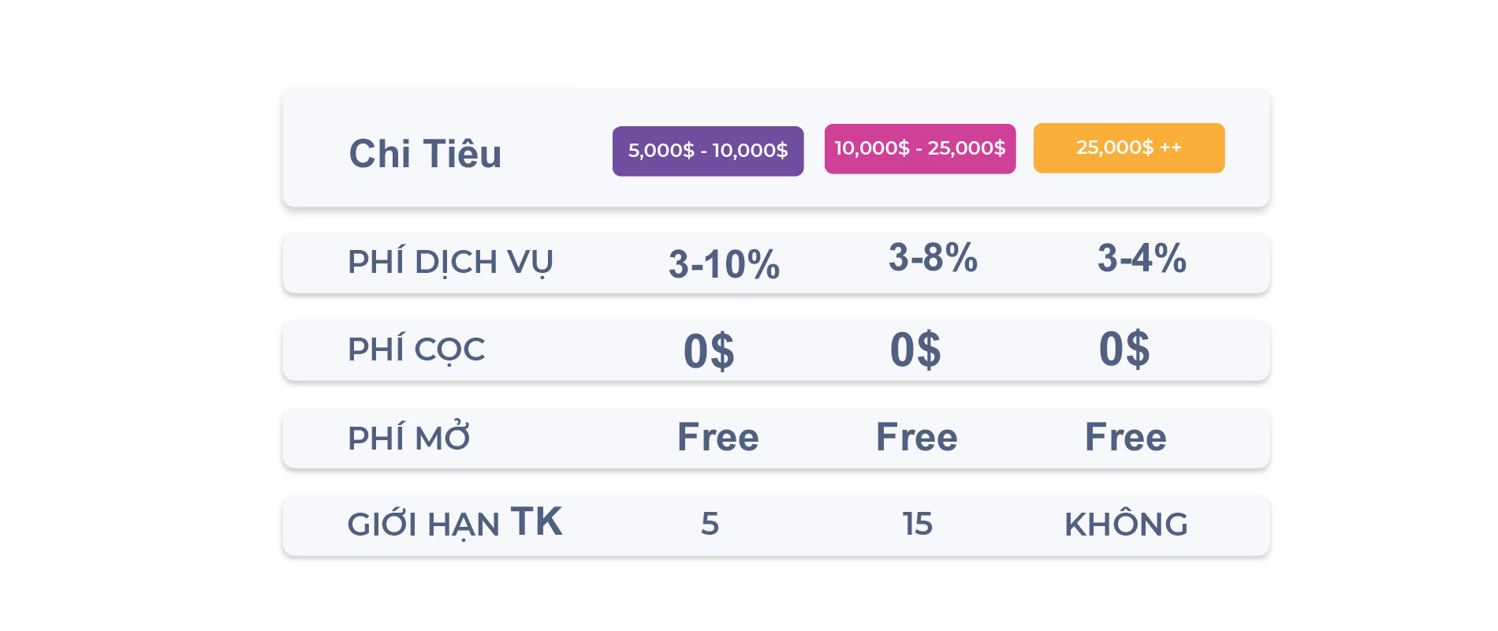Click the 3-4% service fee value

coord(1142,258)
